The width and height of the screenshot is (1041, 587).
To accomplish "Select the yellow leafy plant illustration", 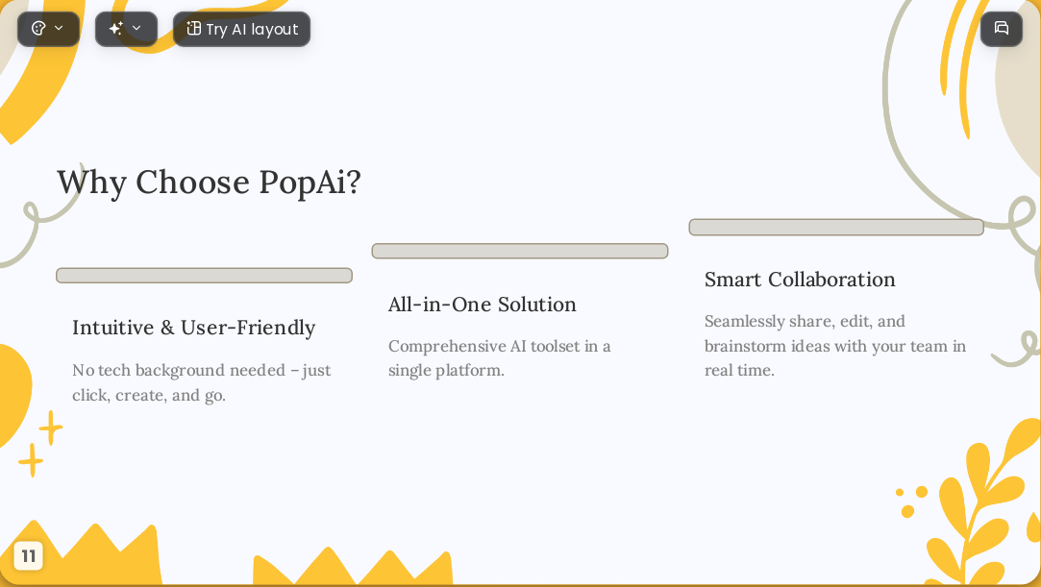I will pyautogui.click(x=982, y=504).
